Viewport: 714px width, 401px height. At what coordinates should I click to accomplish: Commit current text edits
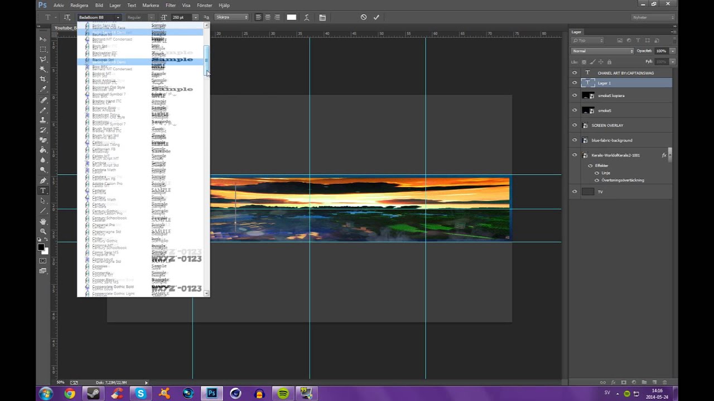click(377, 17)
